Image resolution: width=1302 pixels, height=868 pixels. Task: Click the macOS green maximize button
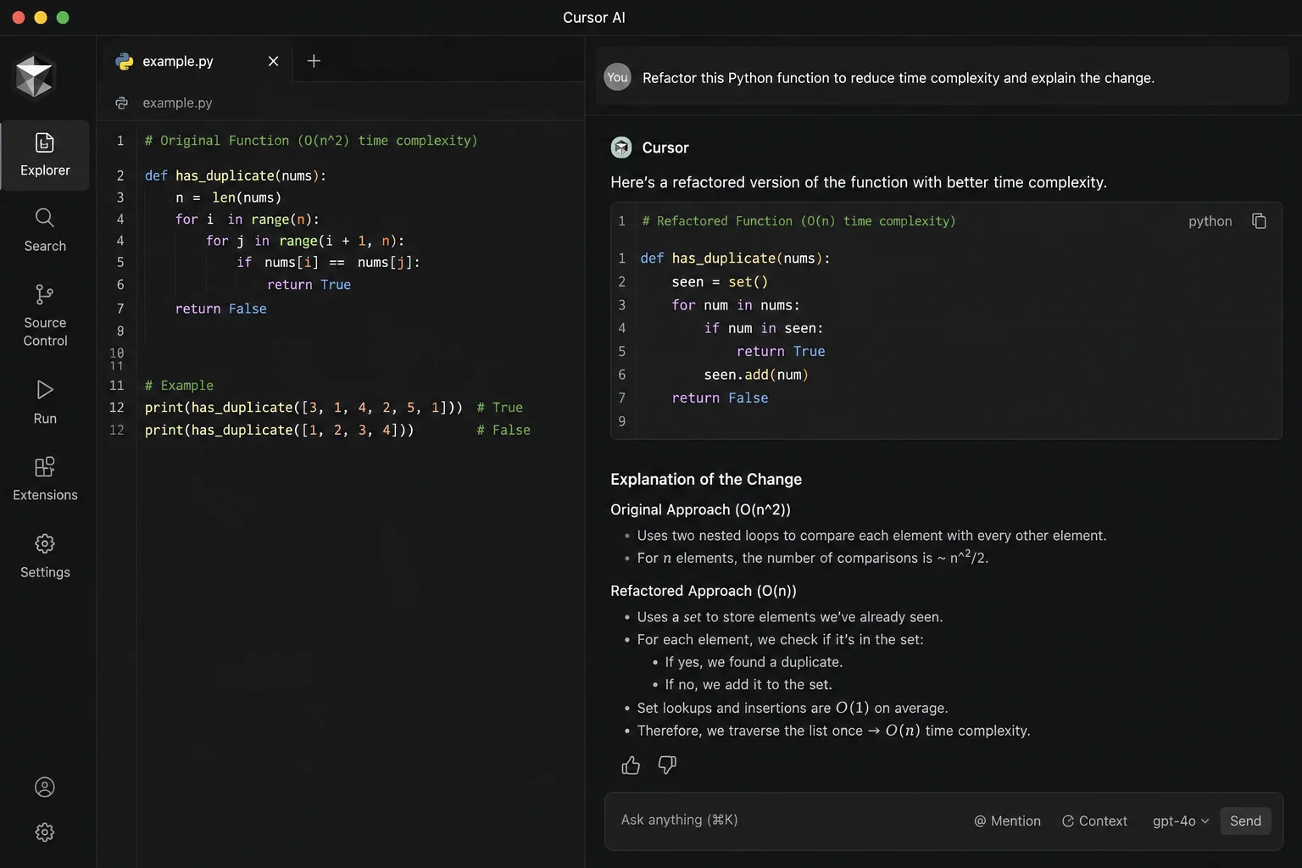(x=63, y=17)
